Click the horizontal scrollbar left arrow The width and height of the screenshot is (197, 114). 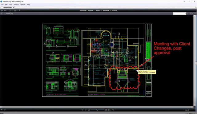click(x=1, y=107)
